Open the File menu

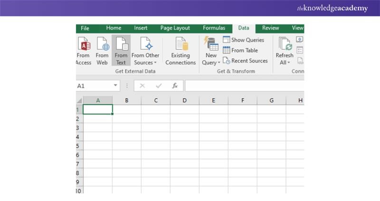pos(85,28)
